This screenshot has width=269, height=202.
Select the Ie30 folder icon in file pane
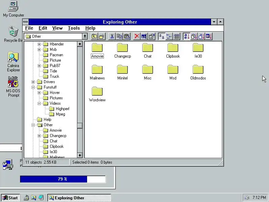198,47
